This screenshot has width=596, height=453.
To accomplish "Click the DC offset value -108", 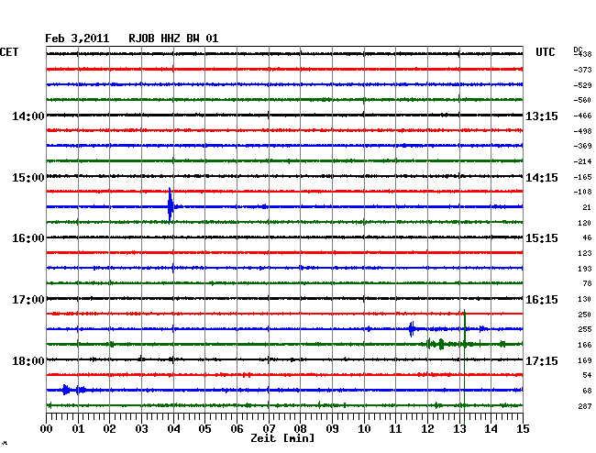I will pyautogui.click(x=582, y=192).
